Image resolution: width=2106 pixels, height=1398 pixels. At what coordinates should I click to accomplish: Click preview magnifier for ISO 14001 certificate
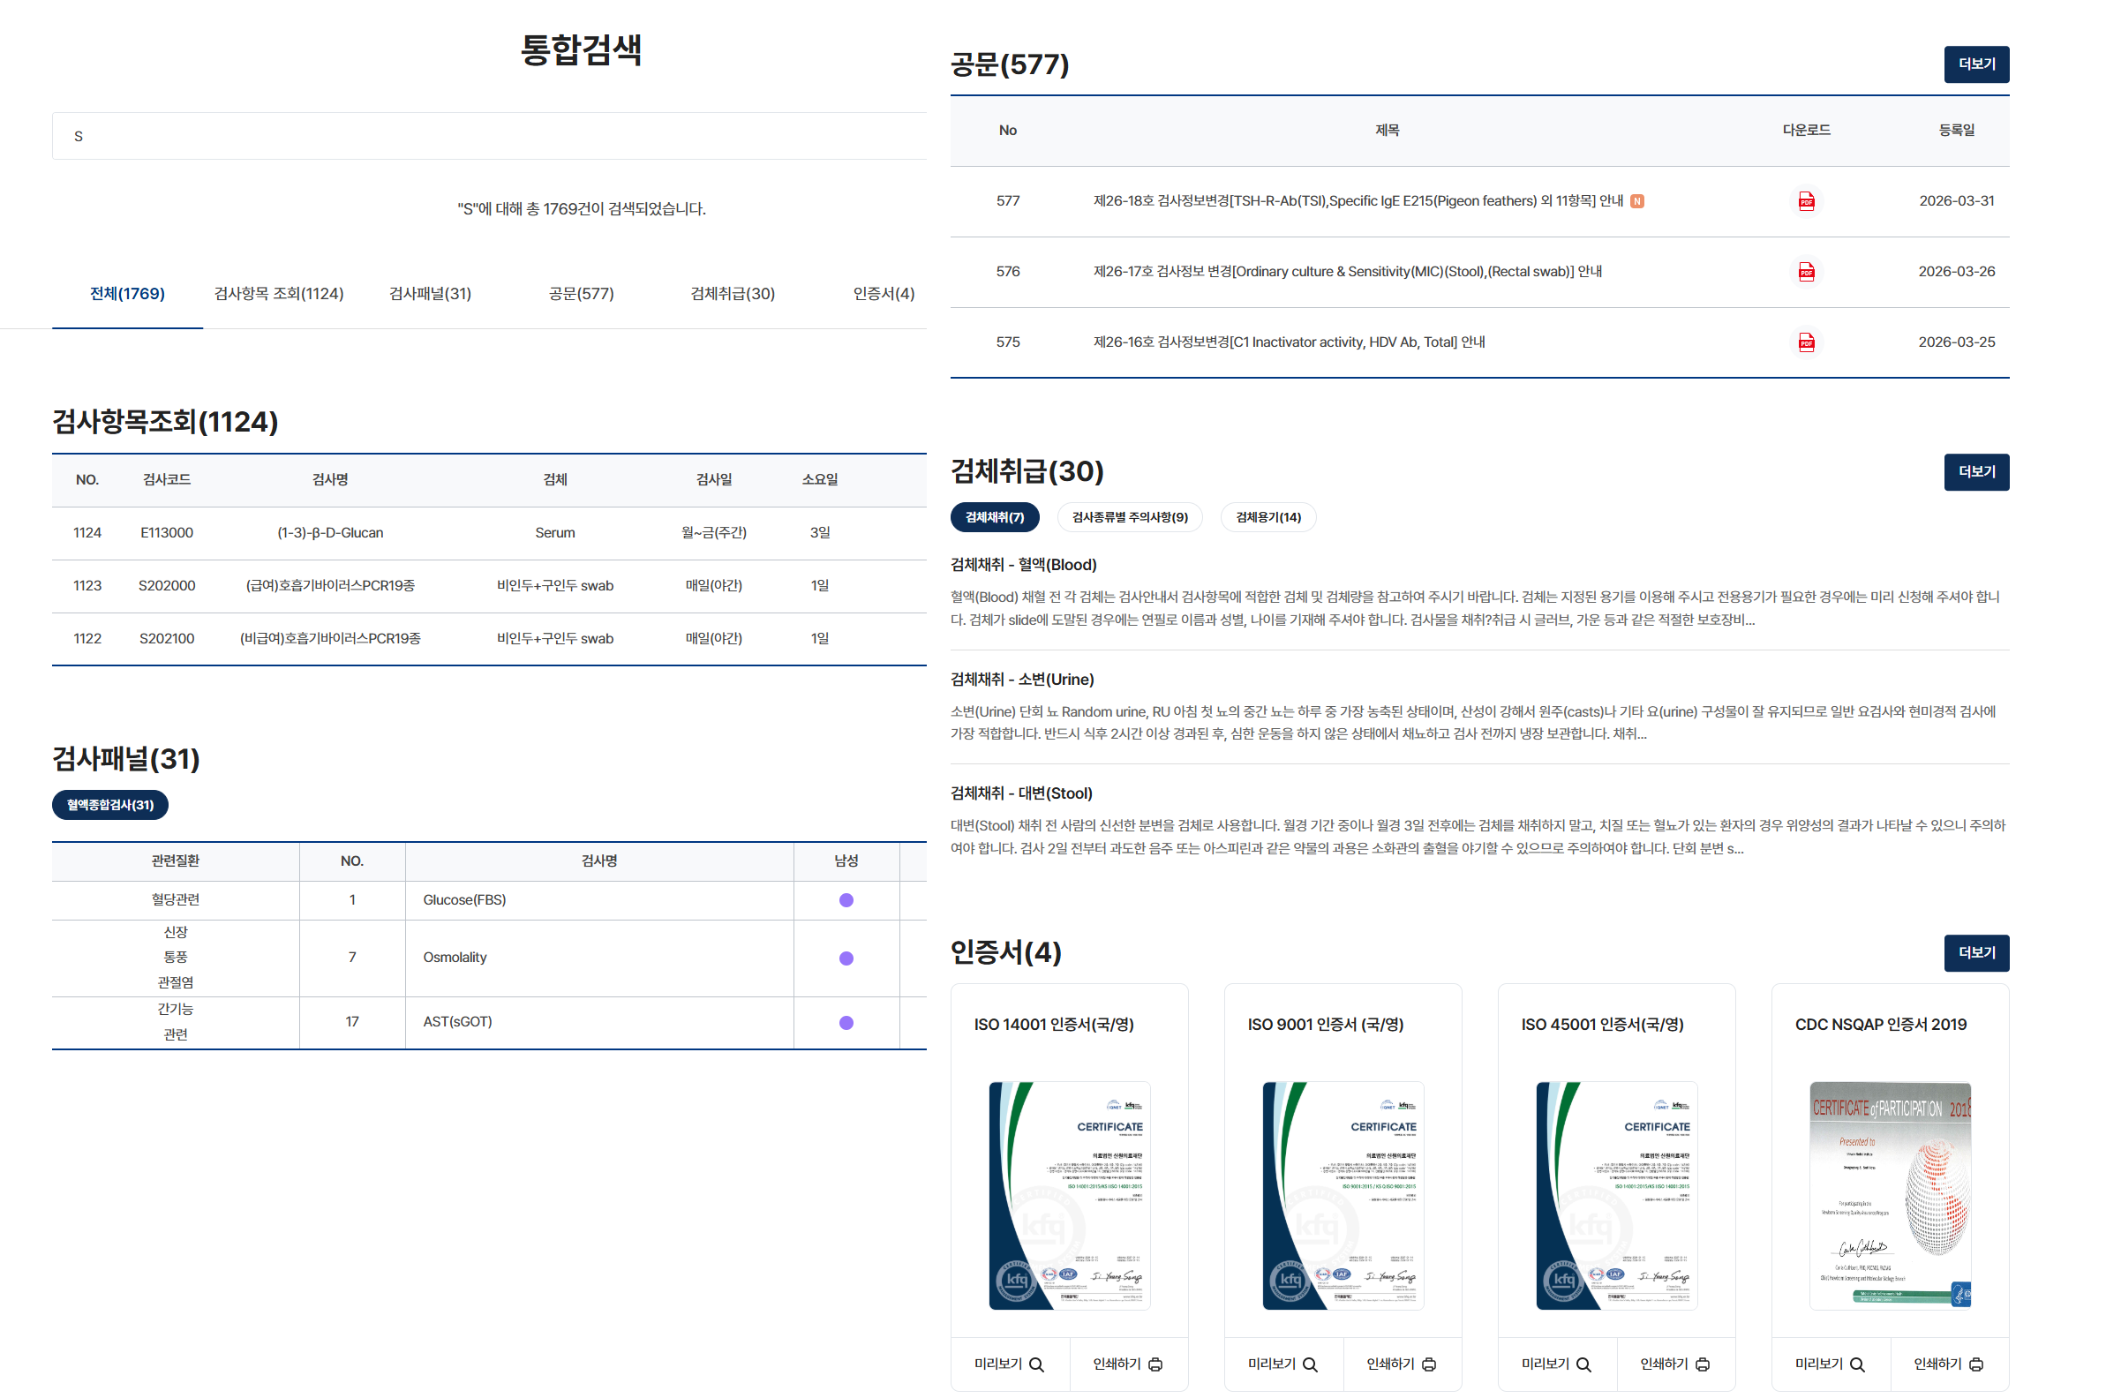(x=1036, y=1364)
